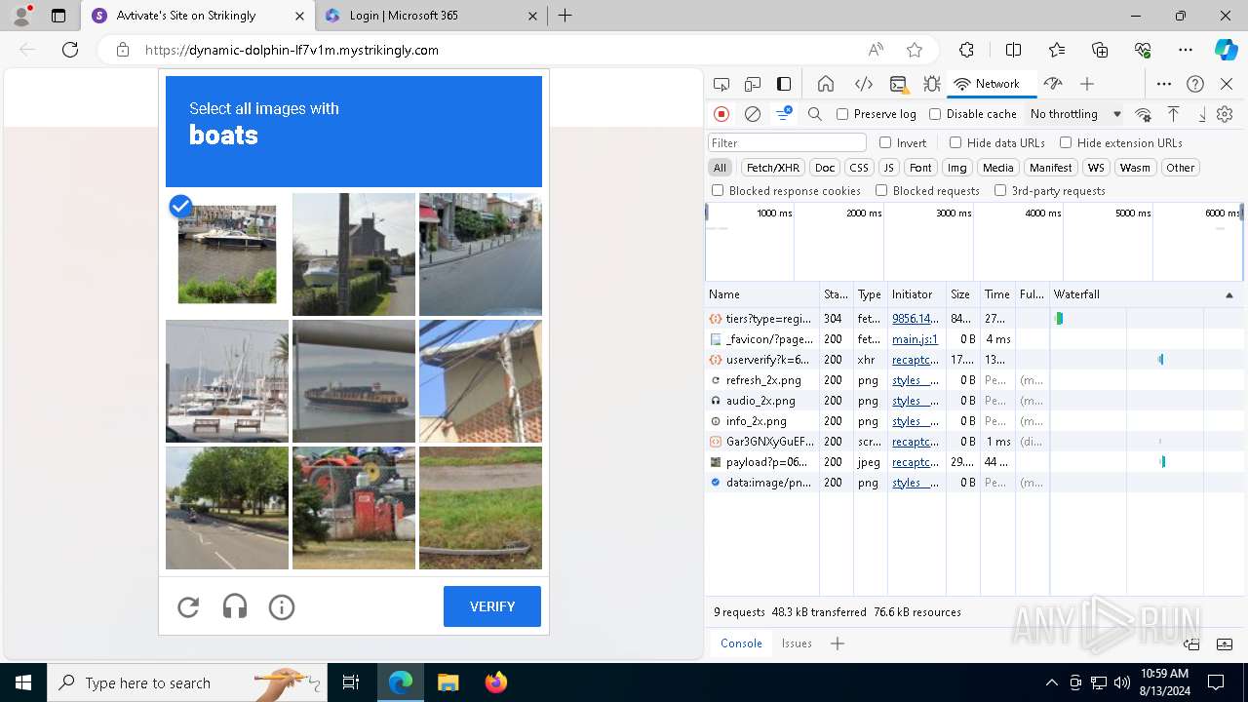This screenshot has width=1248, height=702.
Task: Show hidden system tray icons chevron
Action: (x=1051, y=682)
